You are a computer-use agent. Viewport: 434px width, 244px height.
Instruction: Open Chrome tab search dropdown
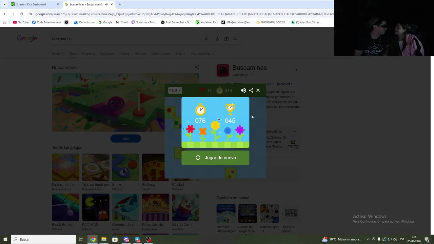[4, 4]
